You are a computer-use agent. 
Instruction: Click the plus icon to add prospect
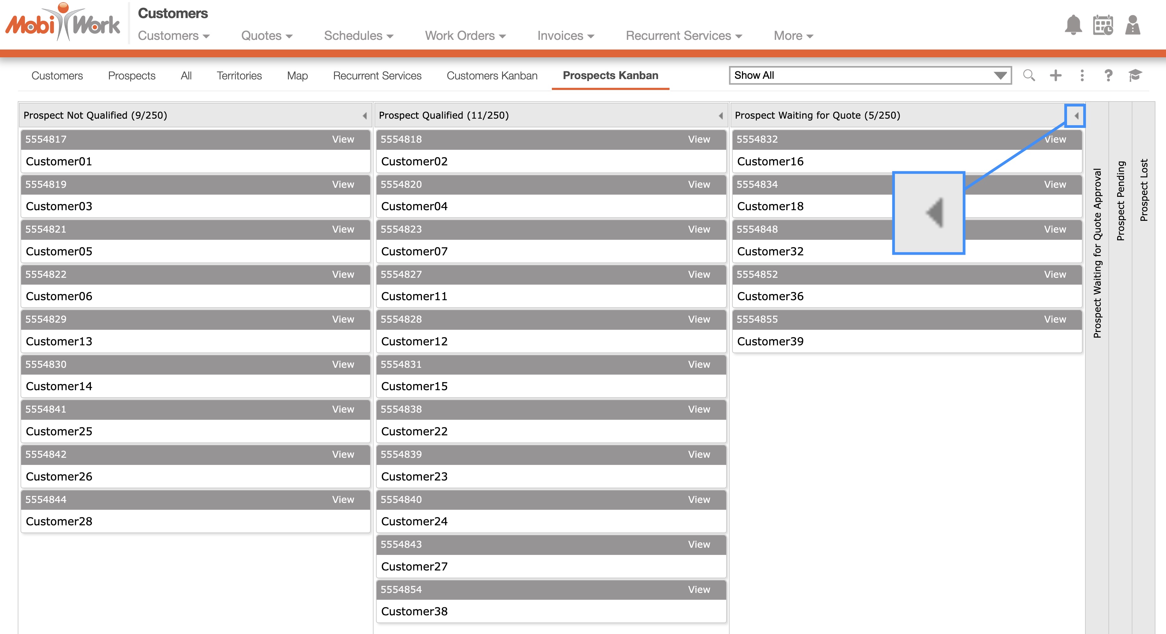pos(1056,75)
